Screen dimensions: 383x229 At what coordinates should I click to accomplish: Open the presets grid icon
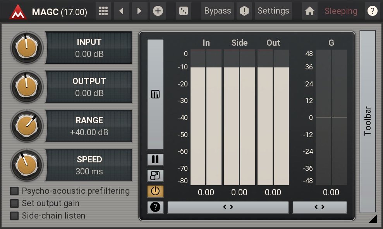(x=103, y=11)
